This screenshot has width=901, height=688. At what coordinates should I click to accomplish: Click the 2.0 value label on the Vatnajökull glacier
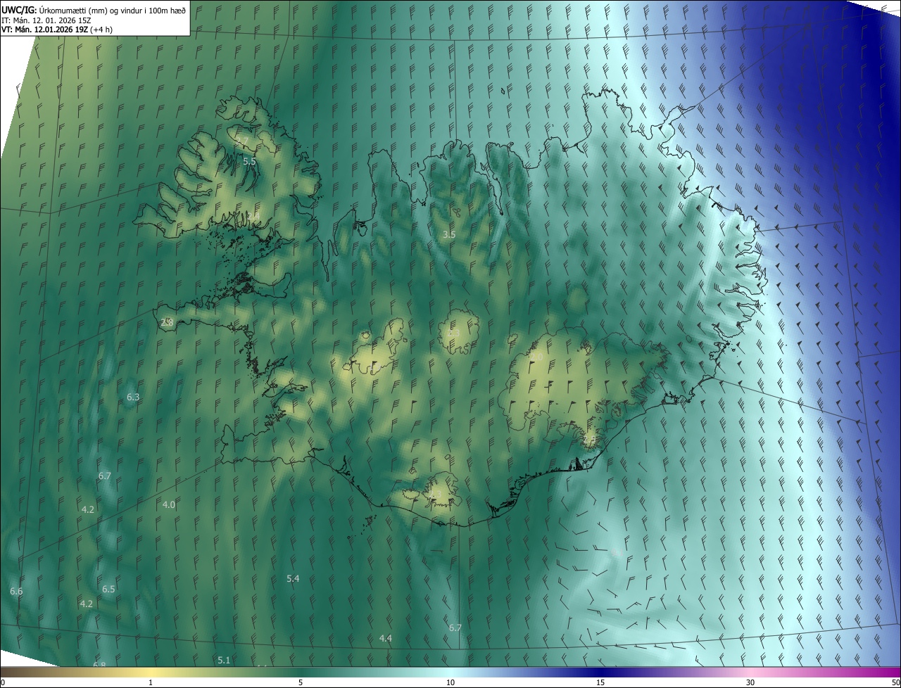pos(537,357)
